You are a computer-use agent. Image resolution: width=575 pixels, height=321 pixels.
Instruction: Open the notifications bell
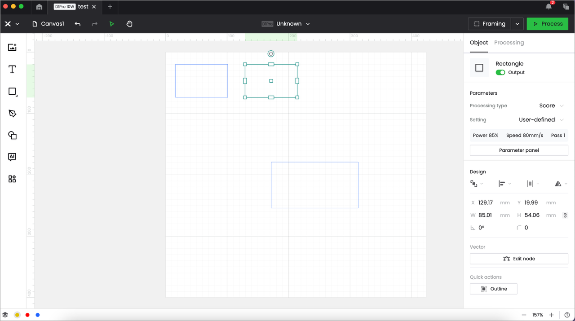[549, 6]
